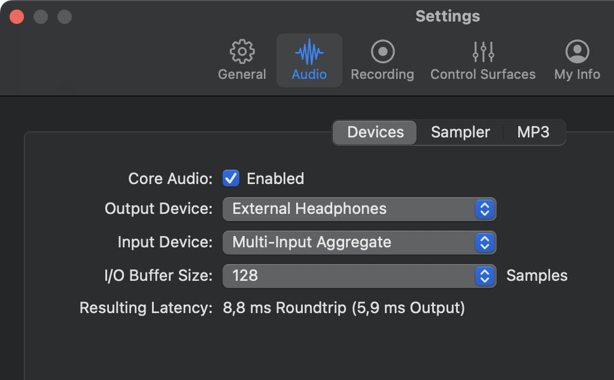
Task: Click the Control Surfaces toolbar label
Action: pyautogui.click(x=483, y=75)
